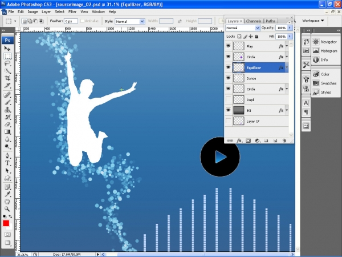Select the Zoom tool in toolbox

tap(7, 209)
